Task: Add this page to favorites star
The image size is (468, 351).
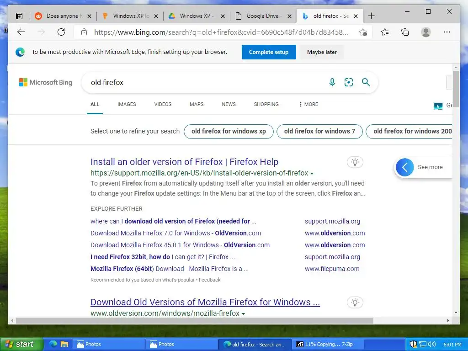Action: pos(363,32)
